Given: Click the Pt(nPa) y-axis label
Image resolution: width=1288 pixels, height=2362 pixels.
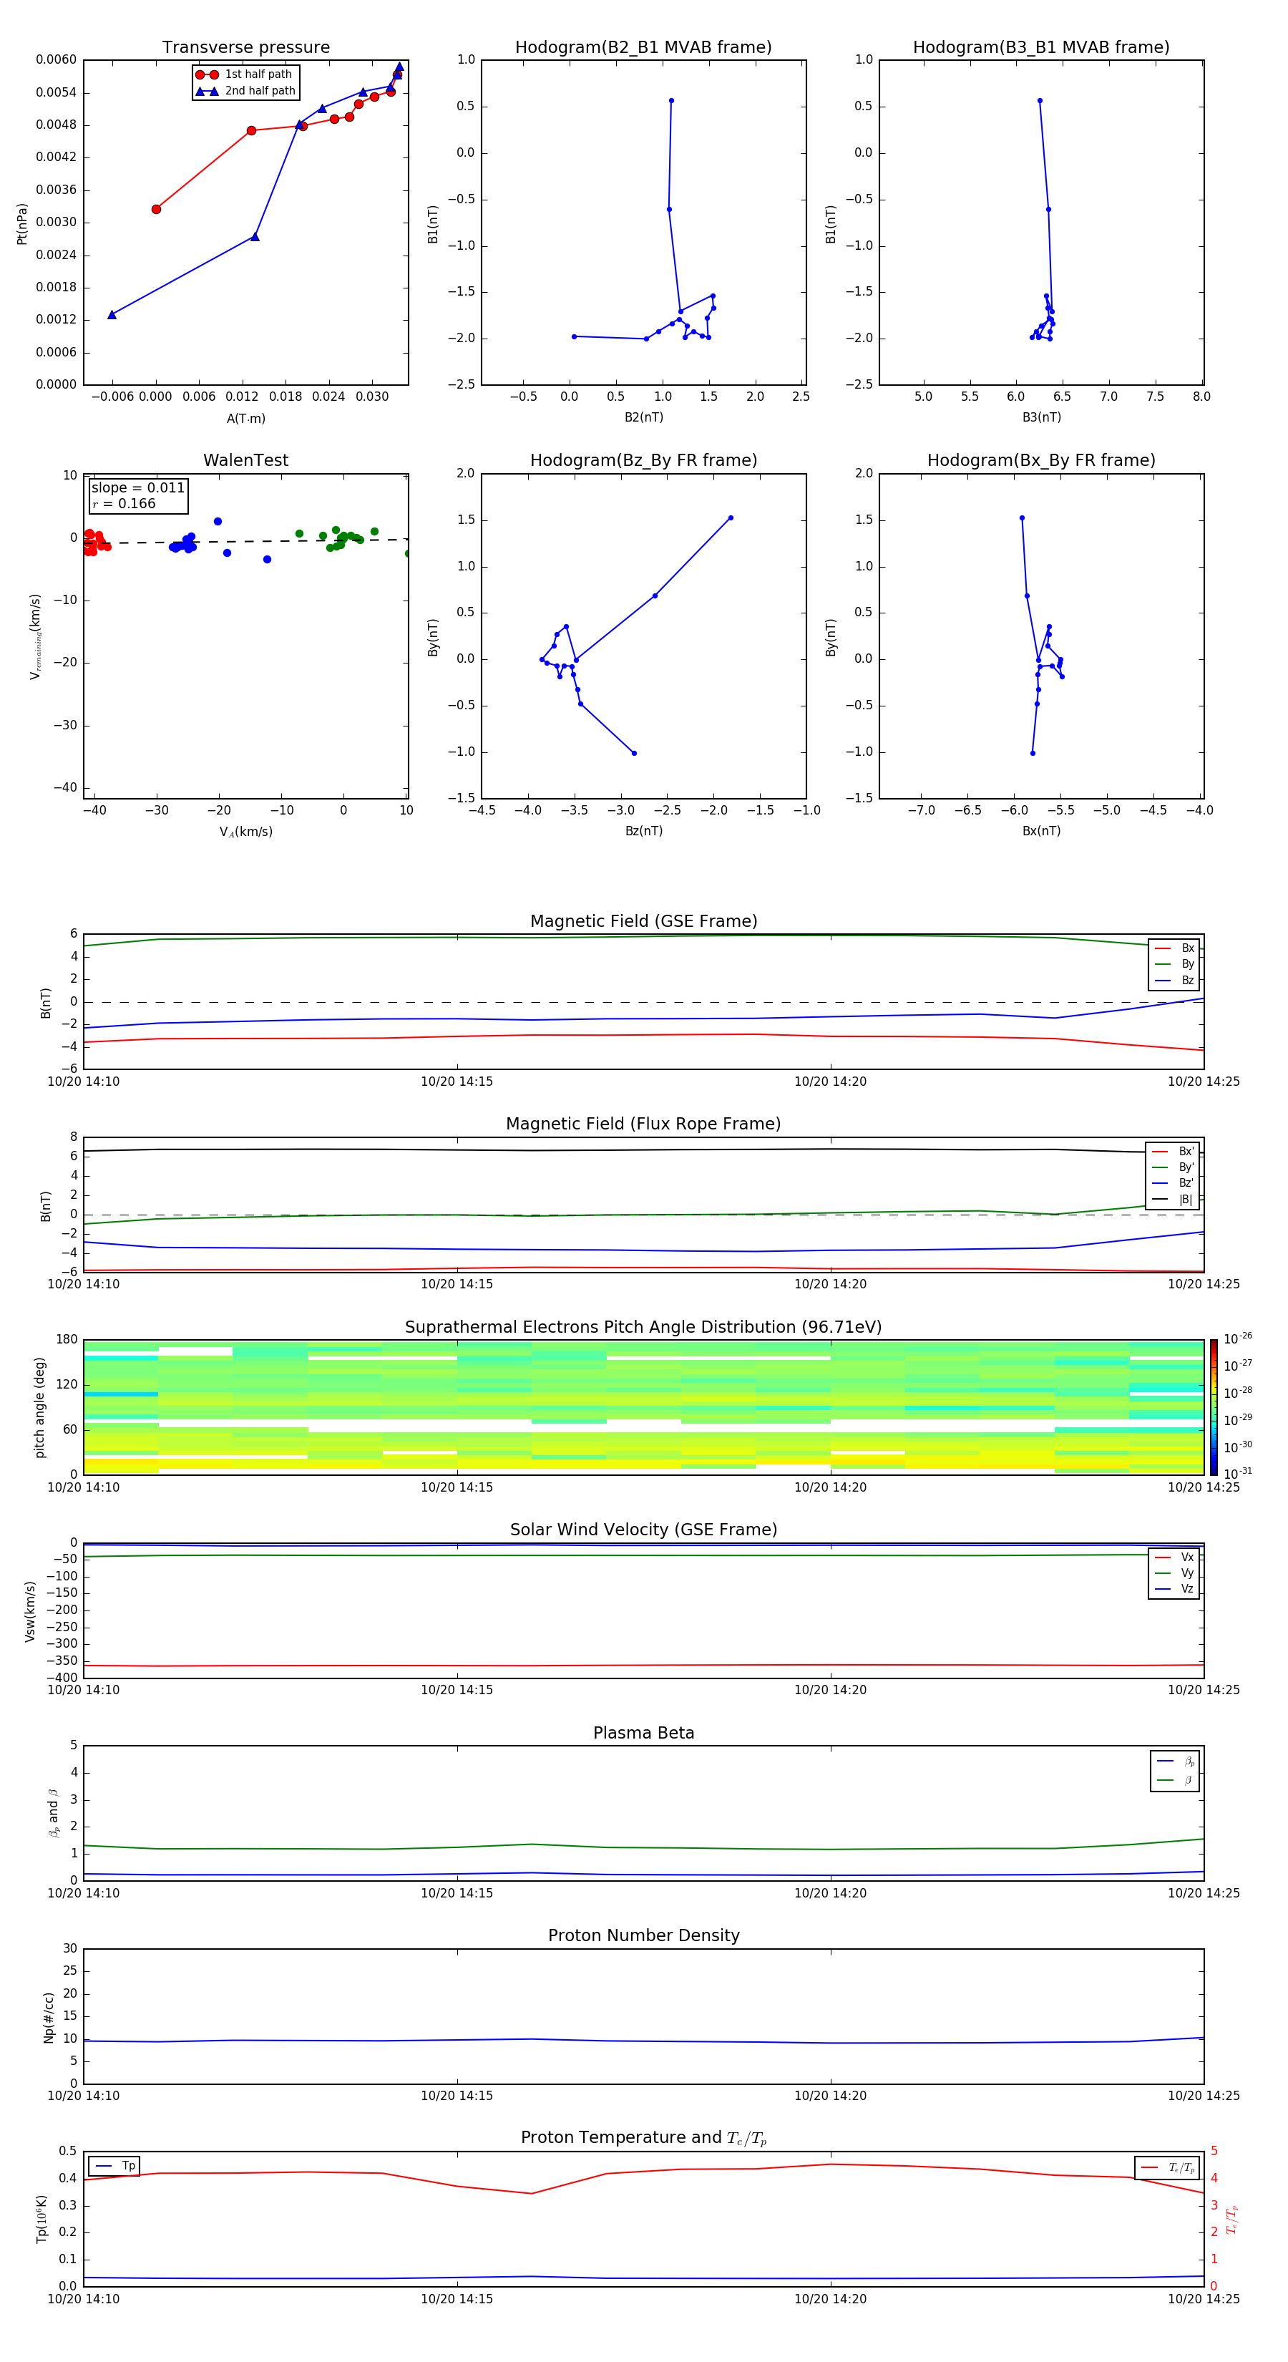Looking at the screenshot, I should coord(22,224).
